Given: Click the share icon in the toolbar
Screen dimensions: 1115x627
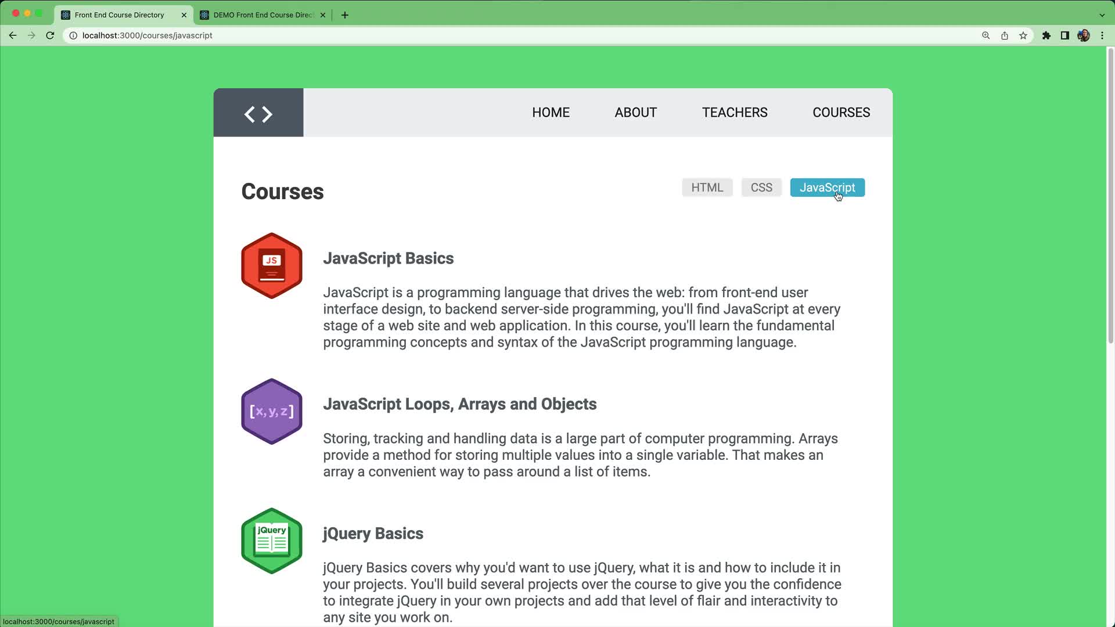Looking at the screenshot, I should click(1004, 35).
